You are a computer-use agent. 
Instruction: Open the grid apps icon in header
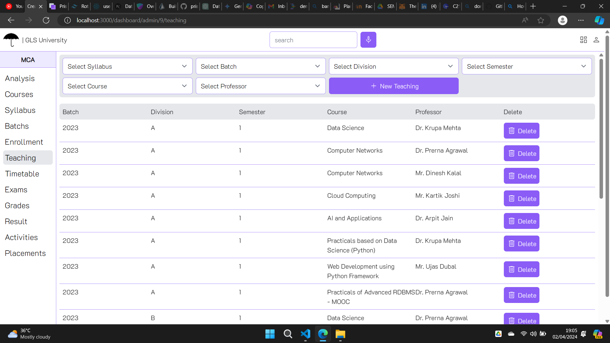point(583,40)
